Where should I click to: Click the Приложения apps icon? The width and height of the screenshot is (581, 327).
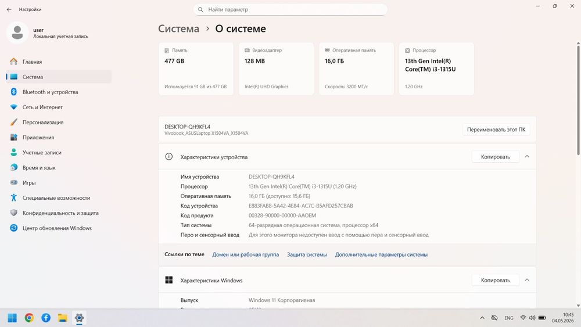point(14,138)
